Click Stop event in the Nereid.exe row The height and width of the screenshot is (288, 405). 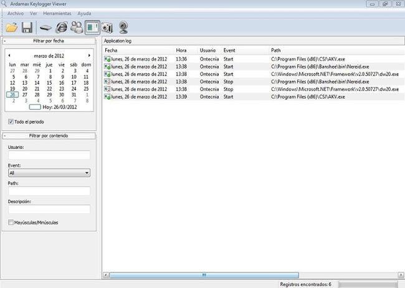228,82
